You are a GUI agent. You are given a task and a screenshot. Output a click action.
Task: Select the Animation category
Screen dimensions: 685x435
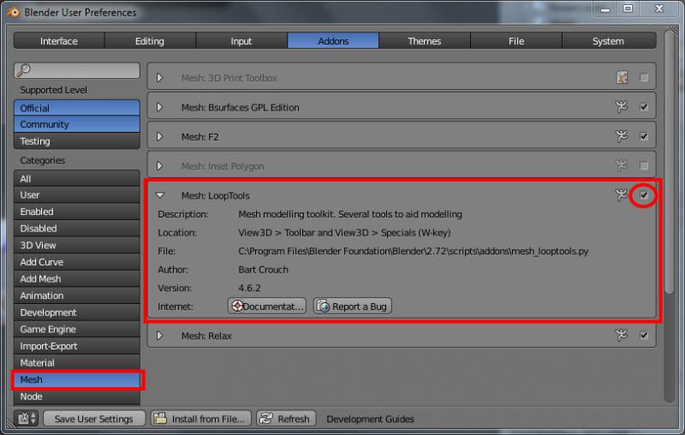[x=77, y=295]
